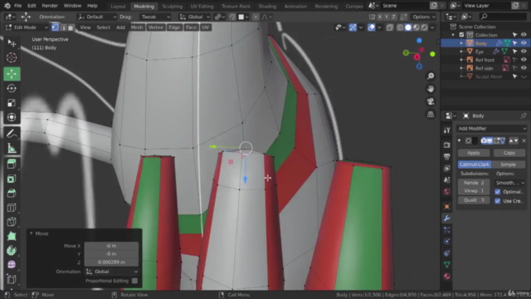531x299 pixels.
Task: Uncheck Optimal Display checkbox
Action: click(498, 192)
